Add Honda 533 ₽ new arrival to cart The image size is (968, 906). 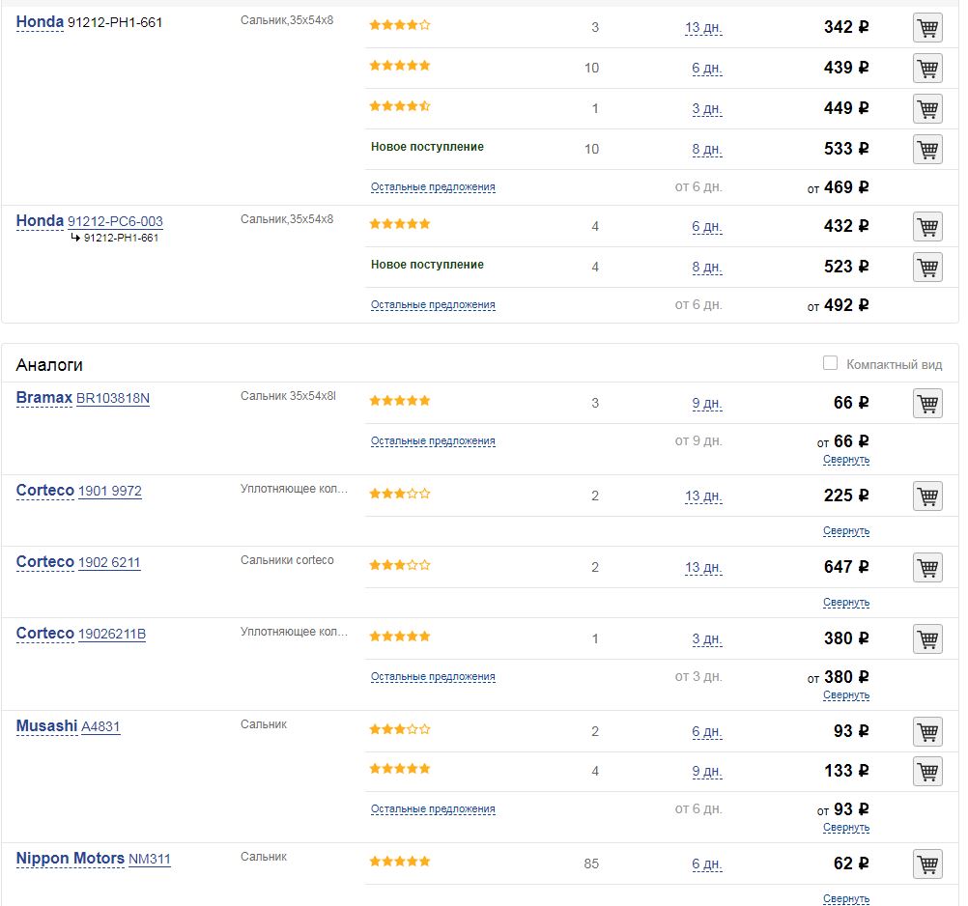[927, 150]
